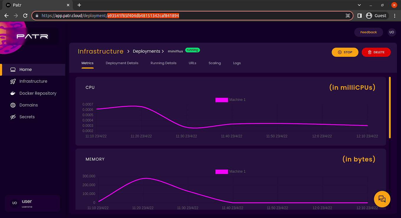The image size is (401, 218).
Task: Switch to the Logs tab
Action: click(237, 63)
